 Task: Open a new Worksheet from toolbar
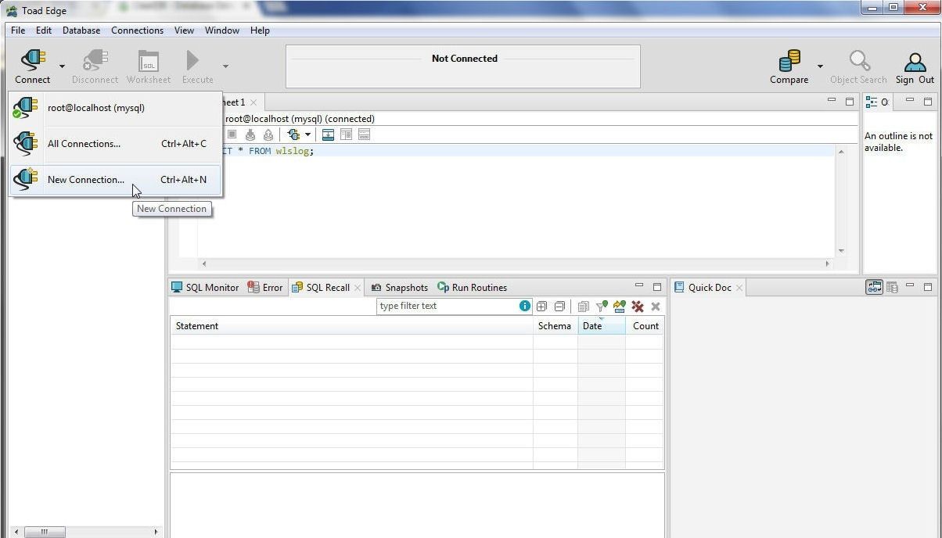(x=148, y=61)
